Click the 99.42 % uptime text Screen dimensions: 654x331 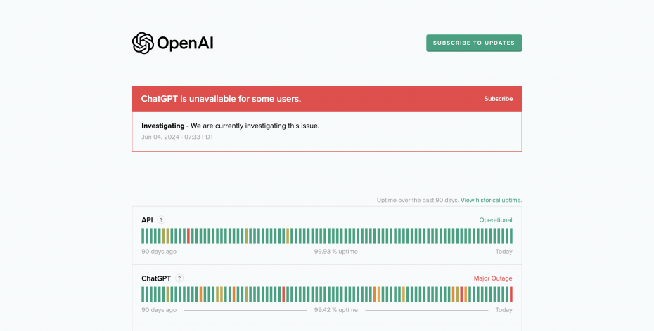point(335,310)
